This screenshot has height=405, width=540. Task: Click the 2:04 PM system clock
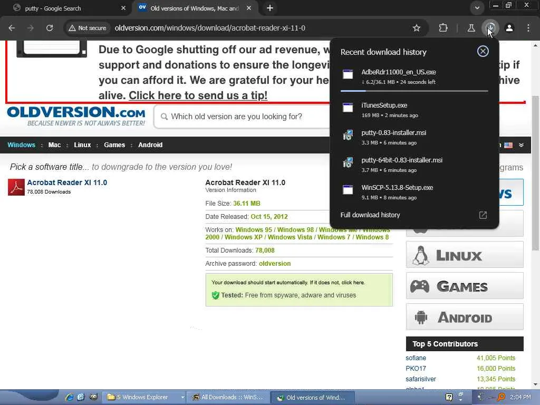point(520,397)
